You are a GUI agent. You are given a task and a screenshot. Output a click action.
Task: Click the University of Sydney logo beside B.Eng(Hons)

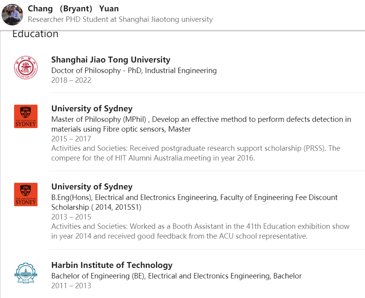coord(26,195)
